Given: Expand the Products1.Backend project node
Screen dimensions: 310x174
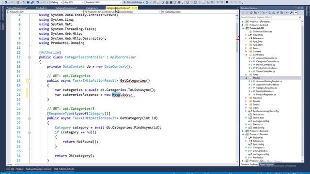Looking at the screenshot, I should (243, 131).
